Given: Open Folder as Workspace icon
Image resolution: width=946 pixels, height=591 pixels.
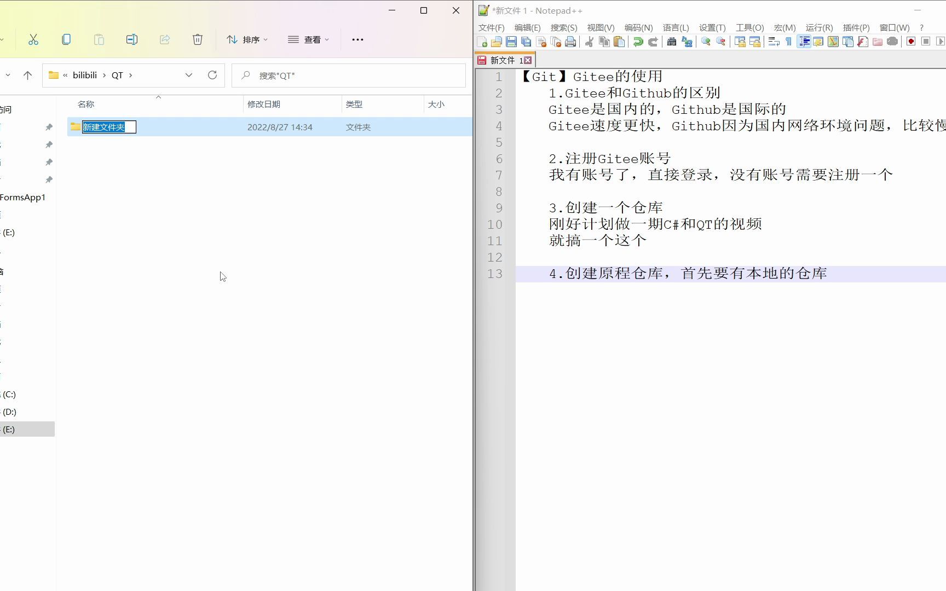Looking at the screenshot, I should tap(878, 42).
